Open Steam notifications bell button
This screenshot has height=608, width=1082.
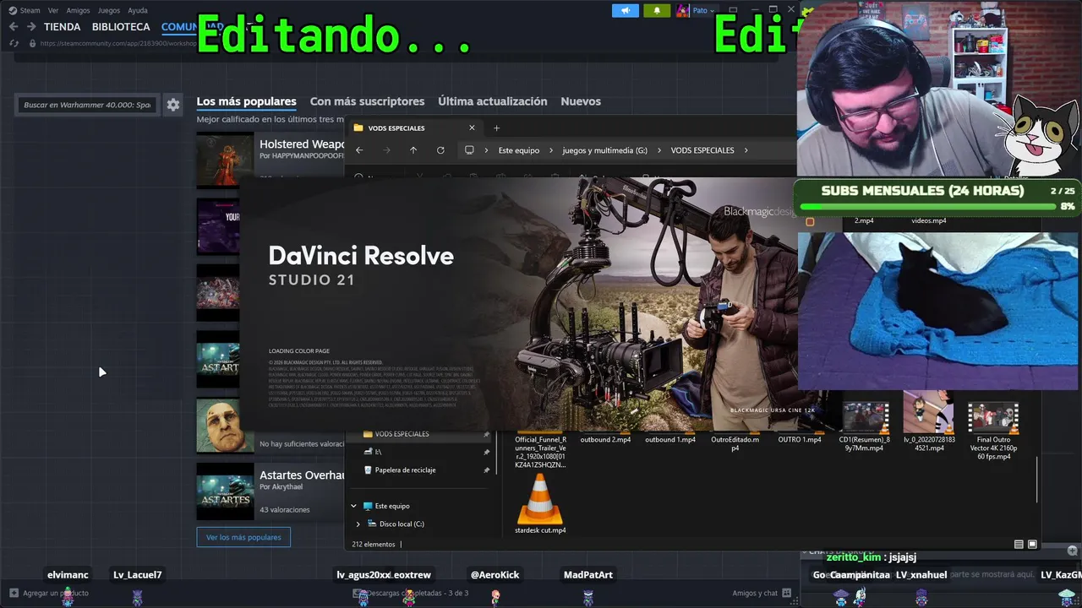tap(657, 10)
